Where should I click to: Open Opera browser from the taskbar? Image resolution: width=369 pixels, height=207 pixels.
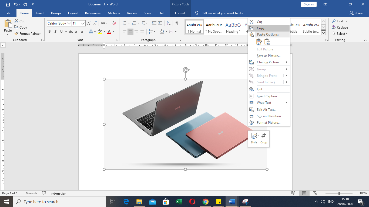point(192,202)
